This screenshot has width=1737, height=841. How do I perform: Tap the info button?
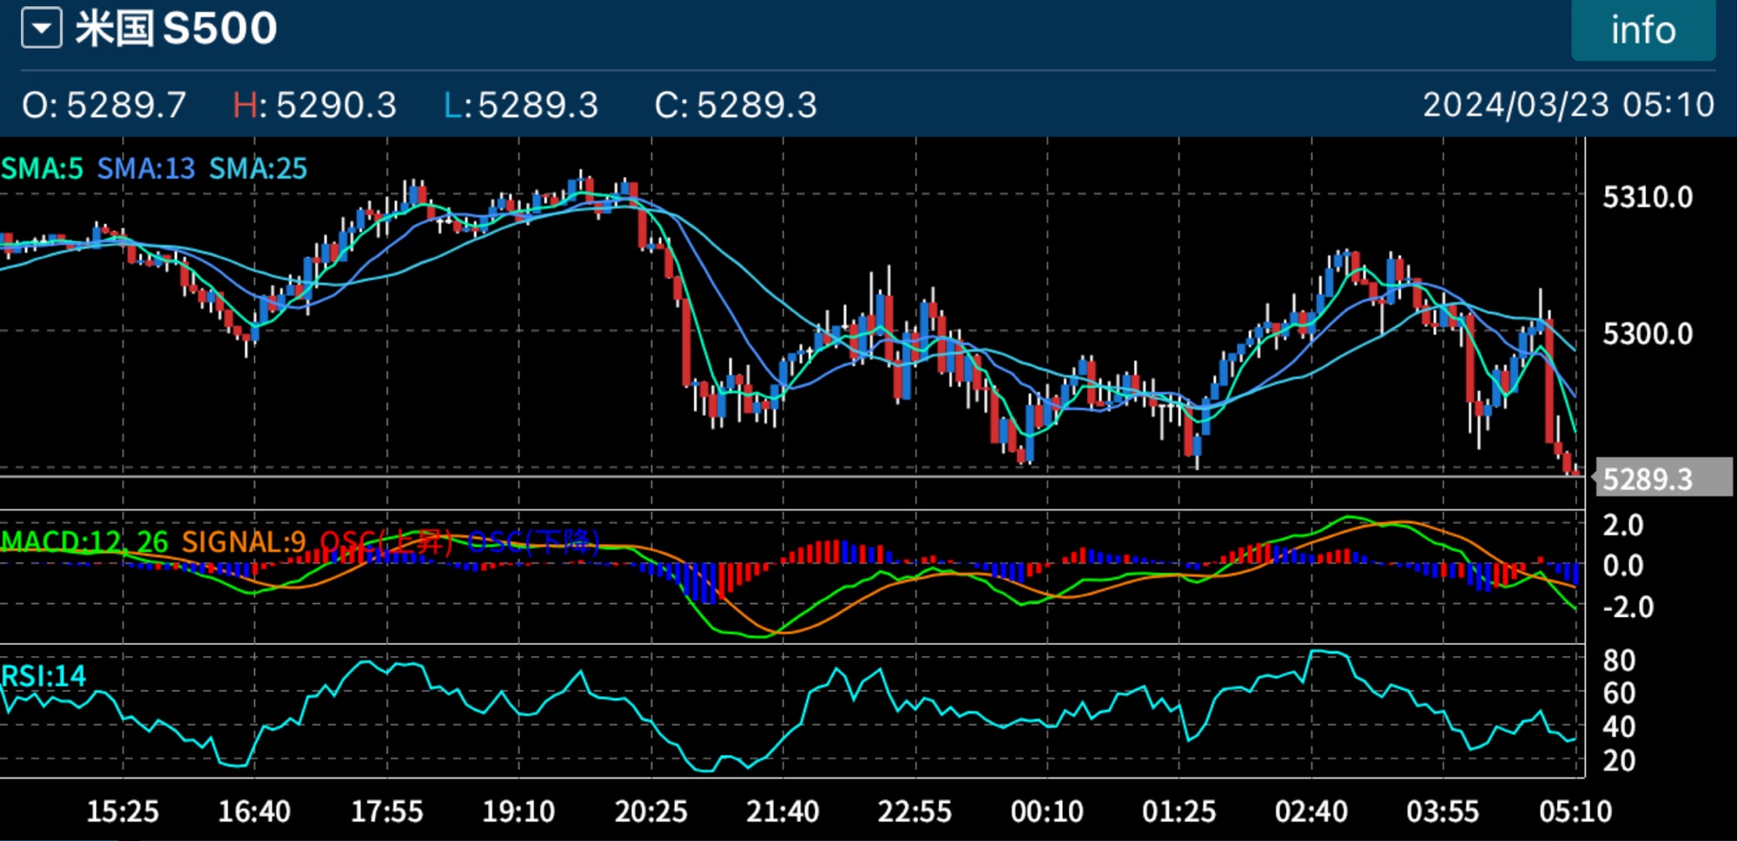pos(1642,30)
